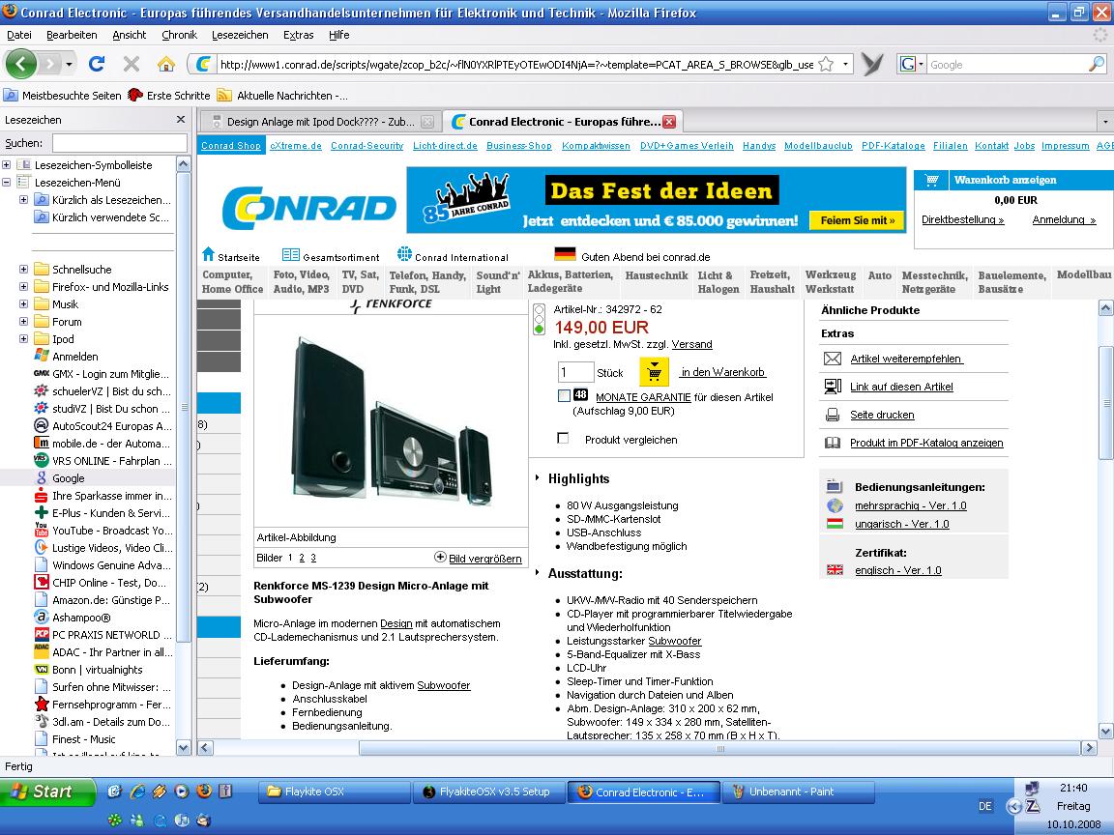Click the Renkforce product image
This screenshot has height=835, width=1114.
pos(392,420)
